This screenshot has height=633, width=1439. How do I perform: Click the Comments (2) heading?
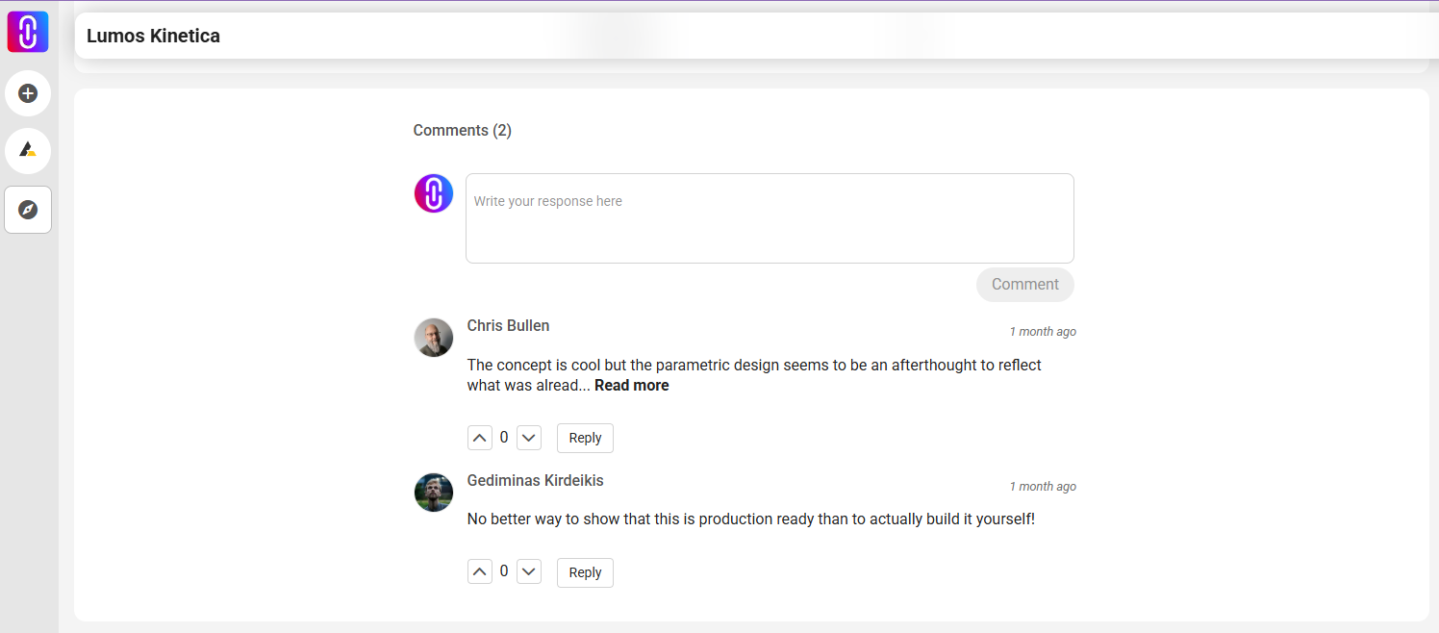(x=462, y=130)
